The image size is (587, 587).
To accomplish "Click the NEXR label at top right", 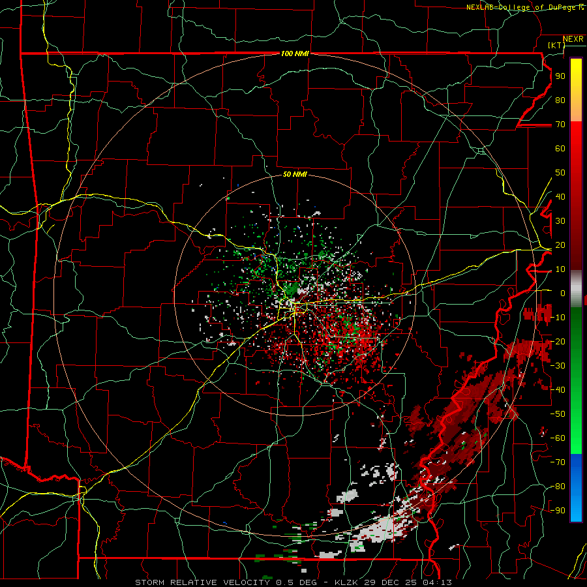I will click(x=573, y=39).
